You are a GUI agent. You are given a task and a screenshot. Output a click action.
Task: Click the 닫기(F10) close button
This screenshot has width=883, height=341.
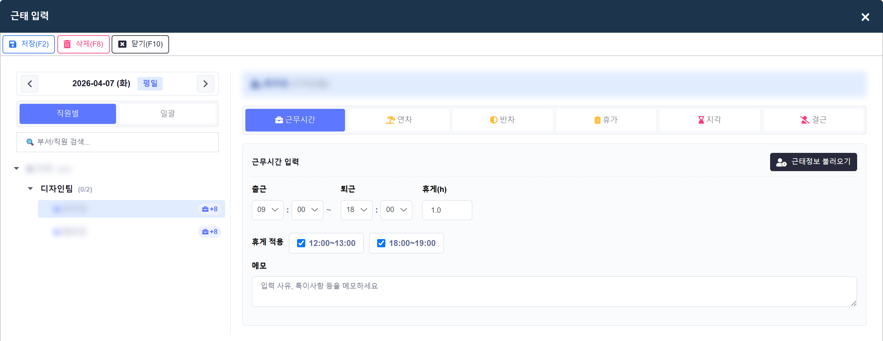click(140, 44)
